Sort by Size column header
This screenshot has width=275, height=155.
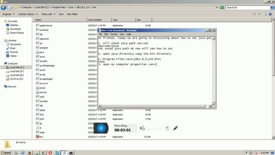144,20
